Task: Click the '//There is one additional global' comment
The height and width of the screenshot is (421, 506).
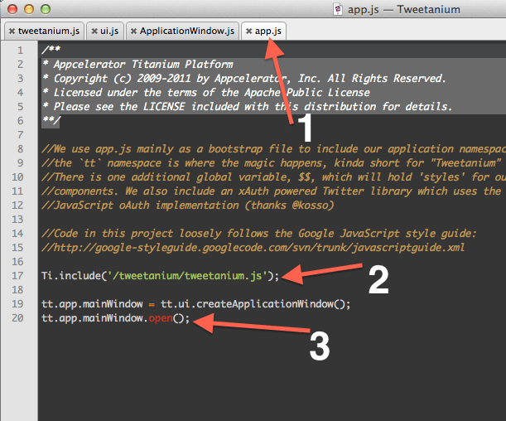Action: pyautogui.click(x=273, y=177)
